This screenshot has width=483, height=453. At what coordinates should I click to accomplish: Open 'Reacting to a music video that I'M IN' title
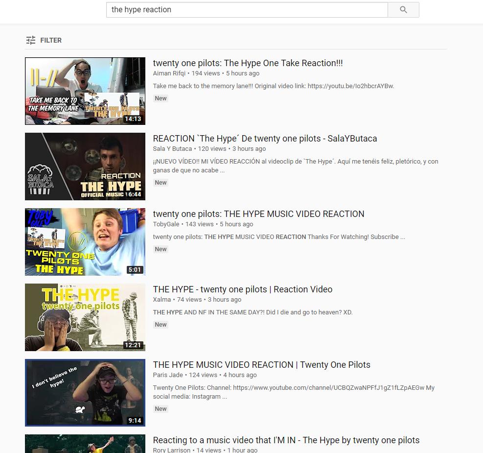(x=286, y=440)
